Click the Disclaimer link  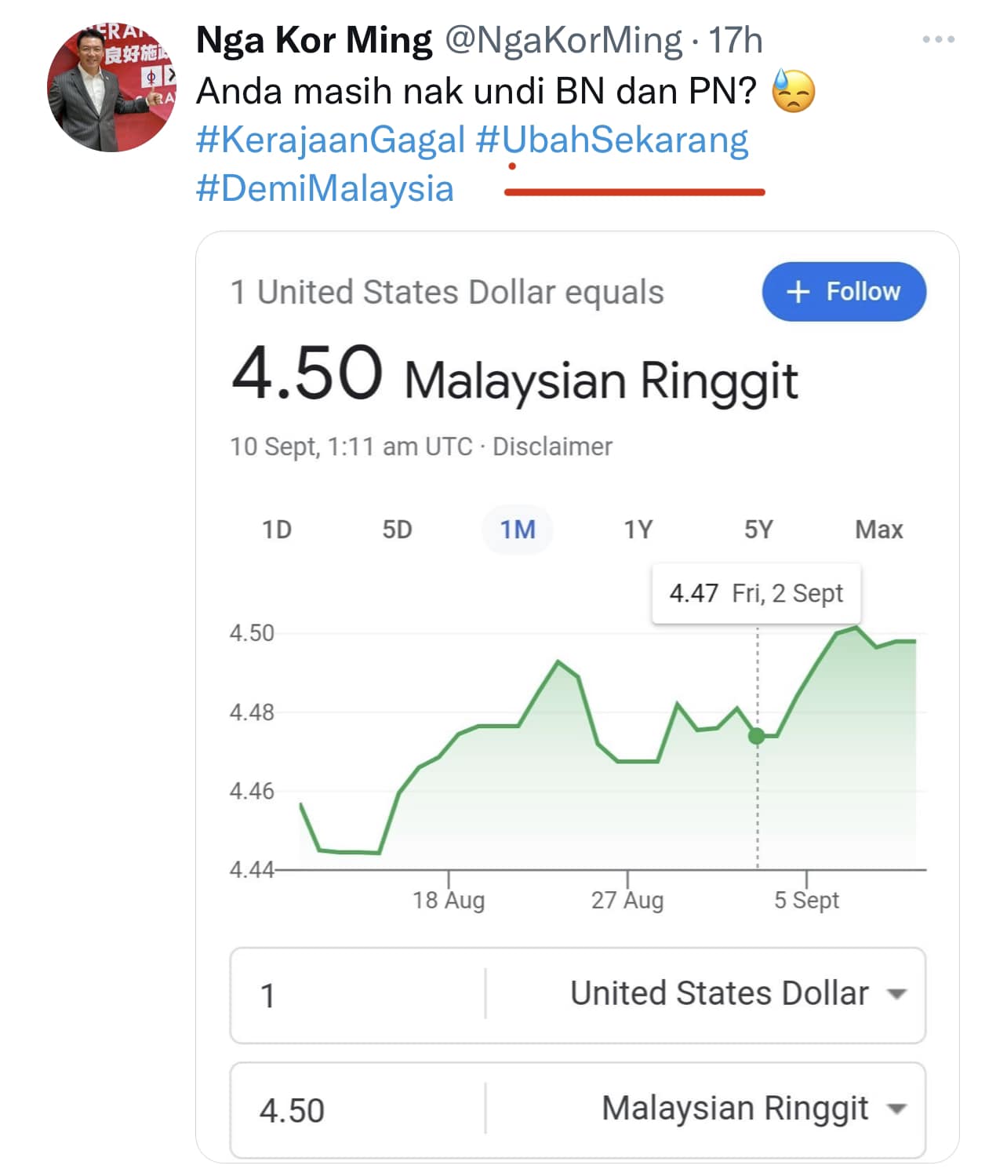(552, 446)
